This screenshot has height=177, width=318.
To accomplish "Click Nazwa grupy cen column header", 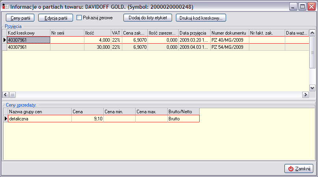I will coord(40,112).
